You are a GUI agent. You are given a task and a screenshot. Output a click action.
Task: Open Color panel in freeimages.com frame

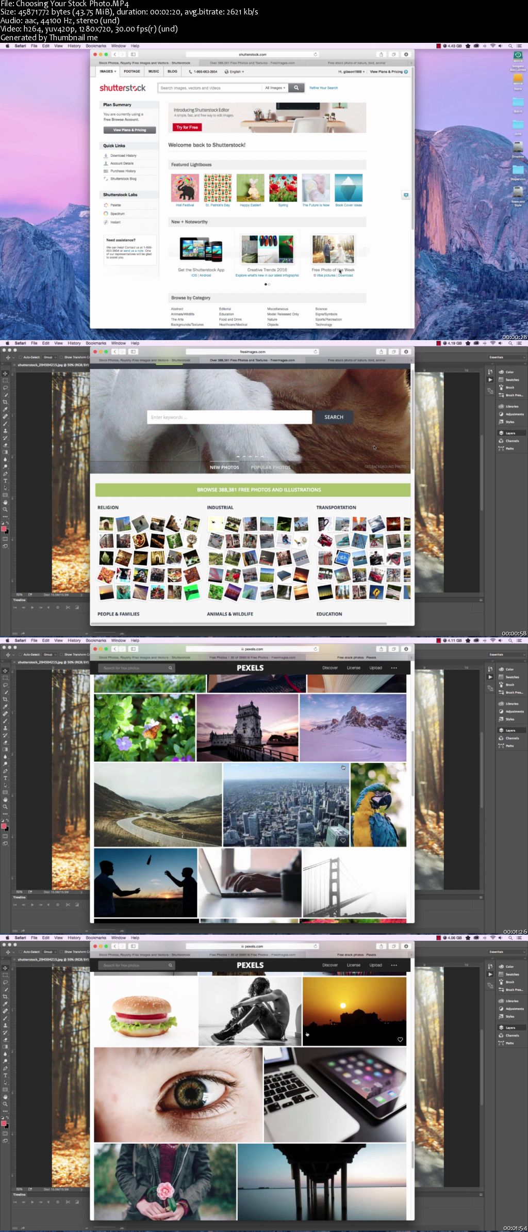click(509, 372)
